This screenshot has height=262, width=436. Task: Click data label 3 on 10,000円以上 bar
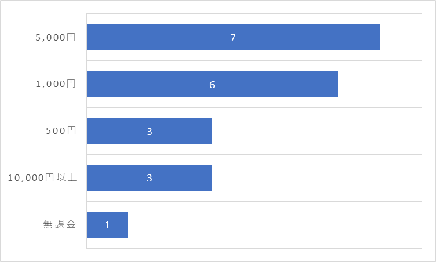tap(150, 178)
